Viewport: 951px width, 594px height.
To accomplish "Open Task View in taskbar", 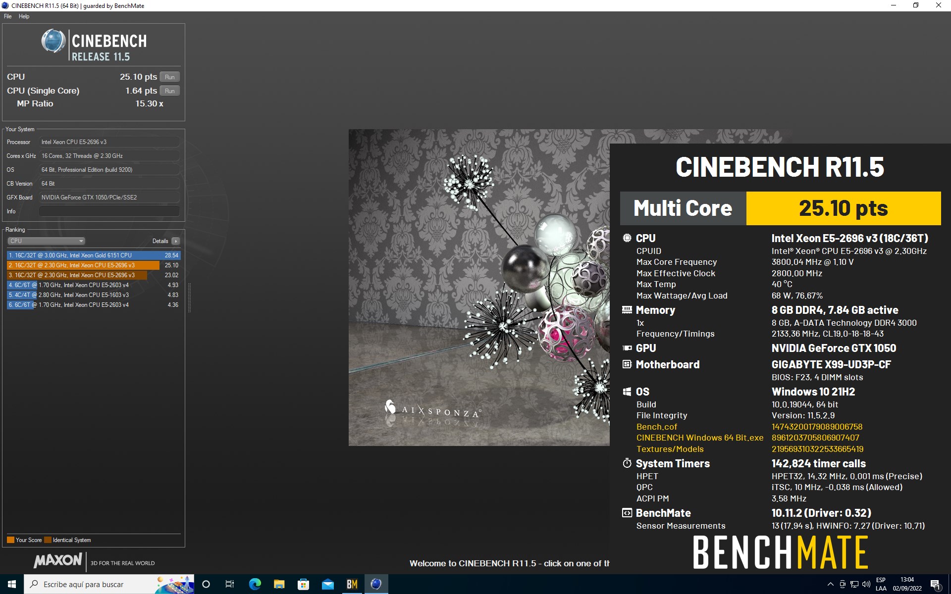I will pyautogui.click(x=230, y=584).
